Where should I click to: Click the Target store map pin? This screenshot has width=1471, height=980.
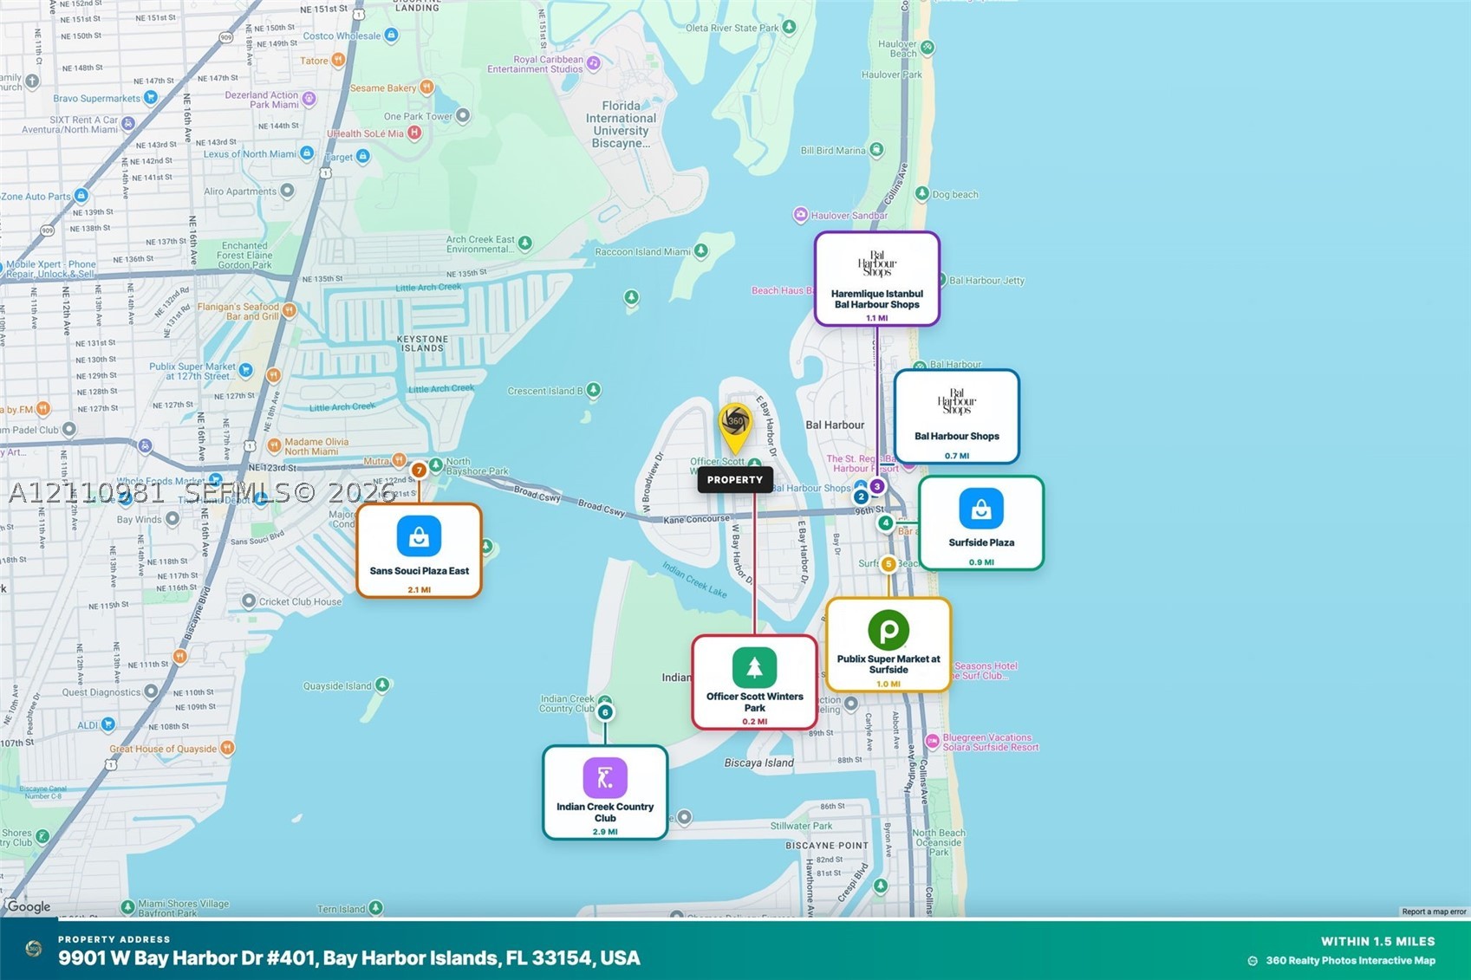pyautogui.click(x=363, y=157)
